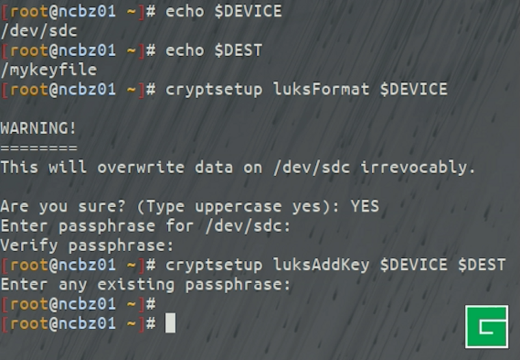Click the green G logo icon
520x360 pixels.
coord(487,326)
